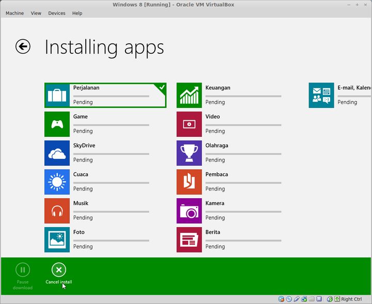Click the 'Game' app name

pos(80,117)
